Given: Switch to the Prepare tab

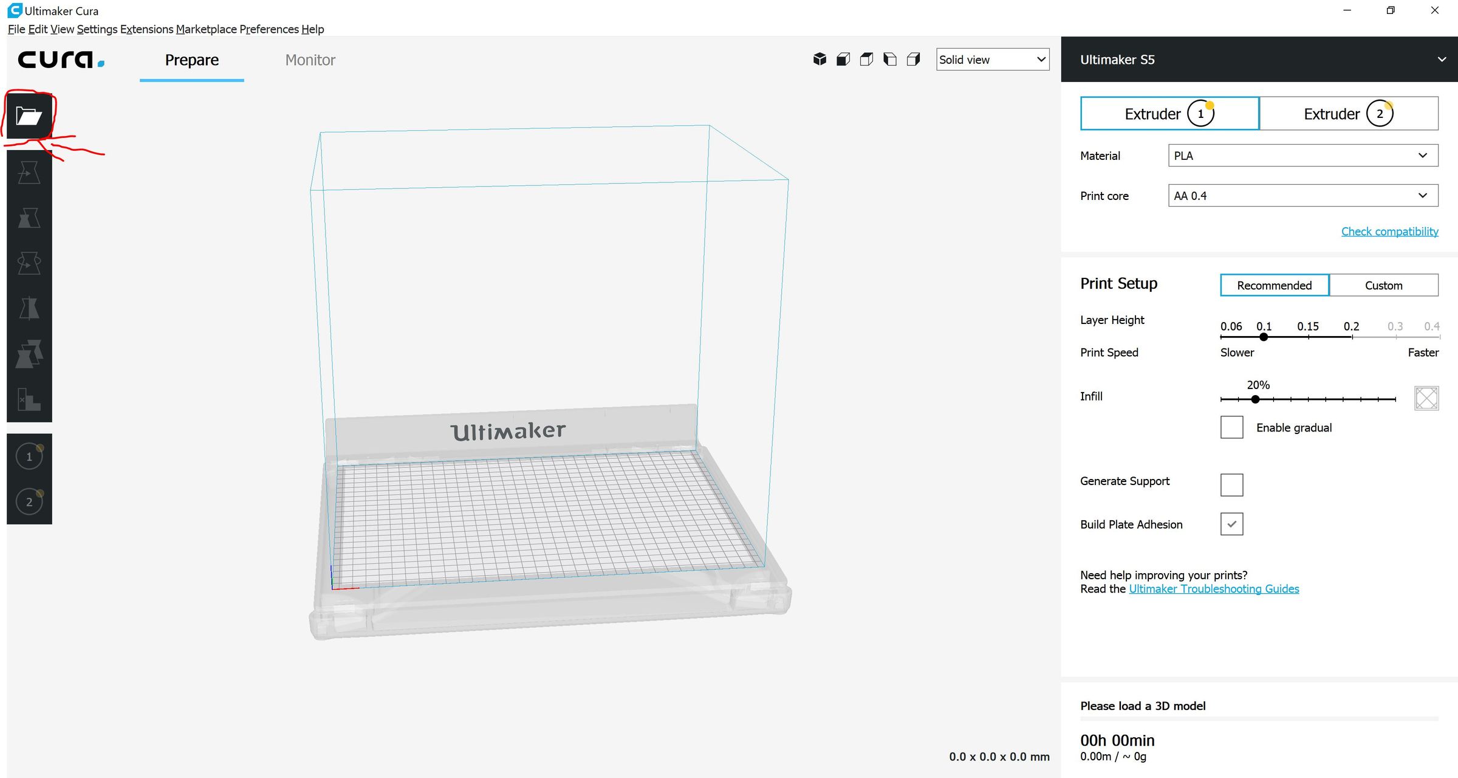Looking at the screenshot, I should pyautogui.click(x=192, y=60).
